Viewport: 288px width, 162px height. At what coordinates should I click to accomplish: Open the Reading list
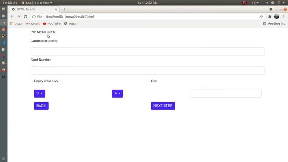coord(274,23)
